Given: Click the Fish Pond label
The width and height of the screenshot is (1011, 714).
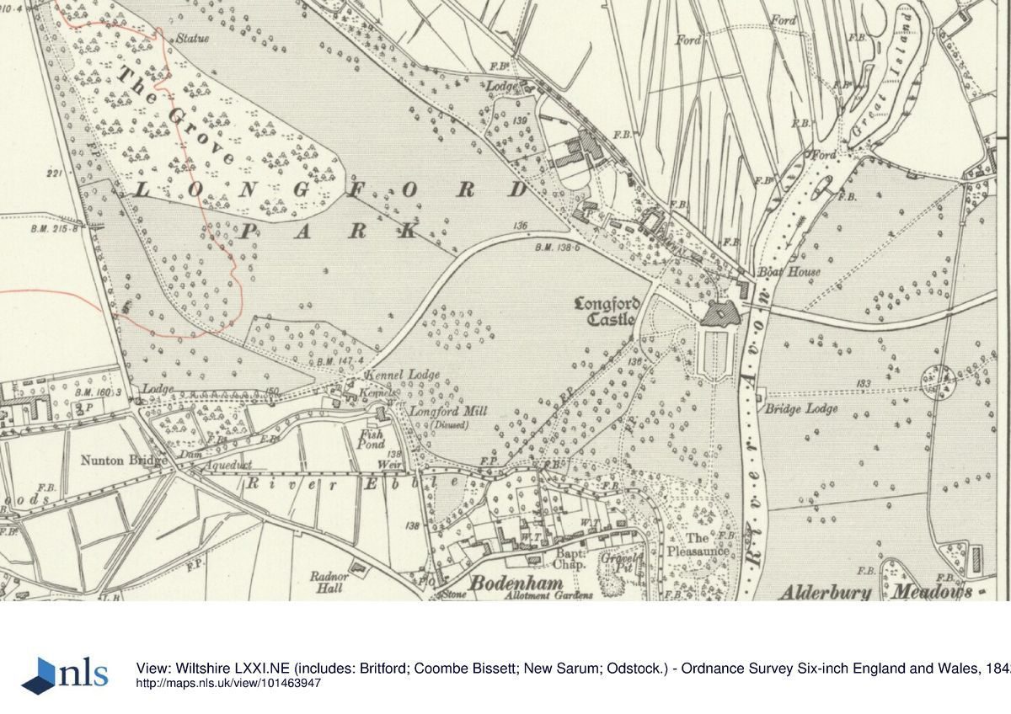Looking at the screenshot, I should coord(372,438).
